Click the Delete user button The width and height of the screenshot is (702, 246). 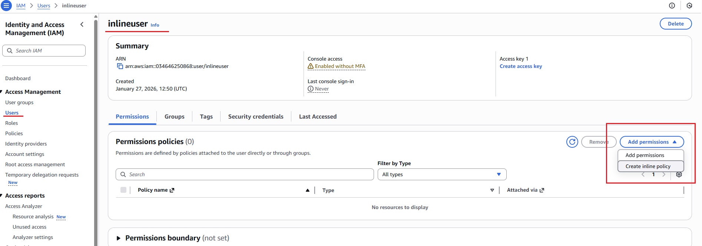tap(675, 24)
